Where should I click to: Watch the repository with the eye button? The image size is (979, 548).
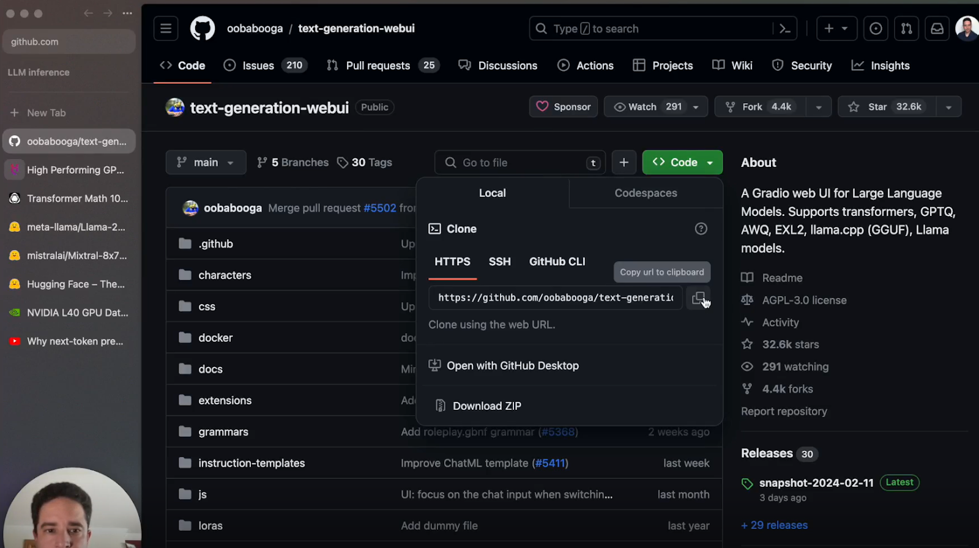656,106
